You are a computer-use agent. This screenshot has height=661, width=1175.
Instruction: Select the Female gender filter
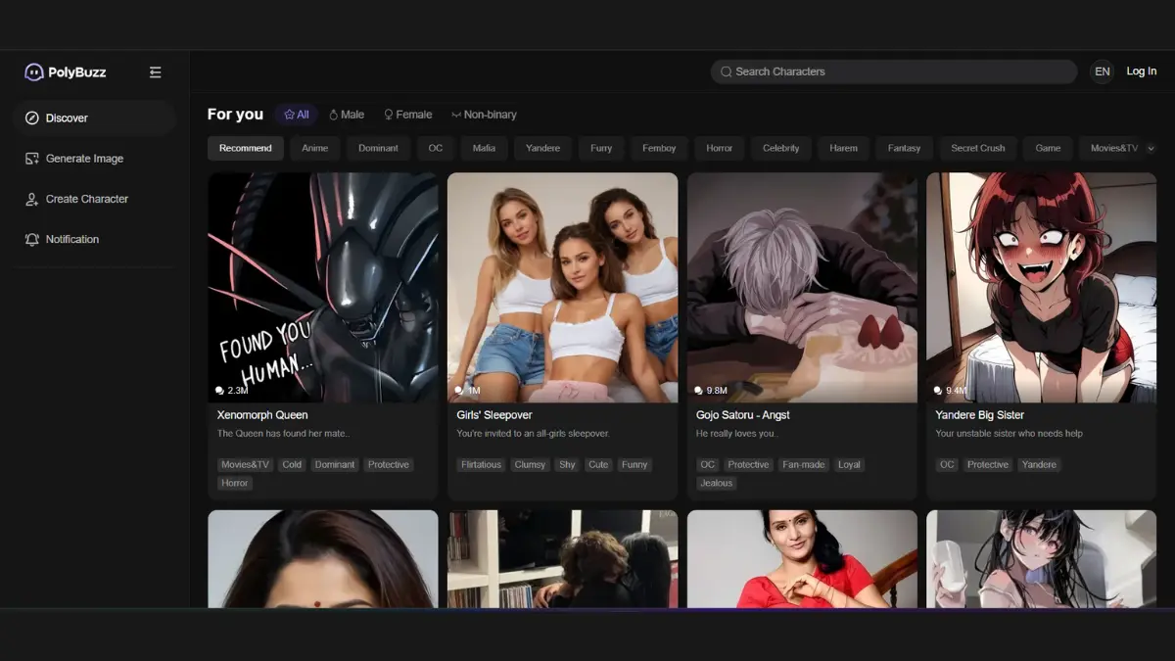pyautogui.click(x=407, y=114)
